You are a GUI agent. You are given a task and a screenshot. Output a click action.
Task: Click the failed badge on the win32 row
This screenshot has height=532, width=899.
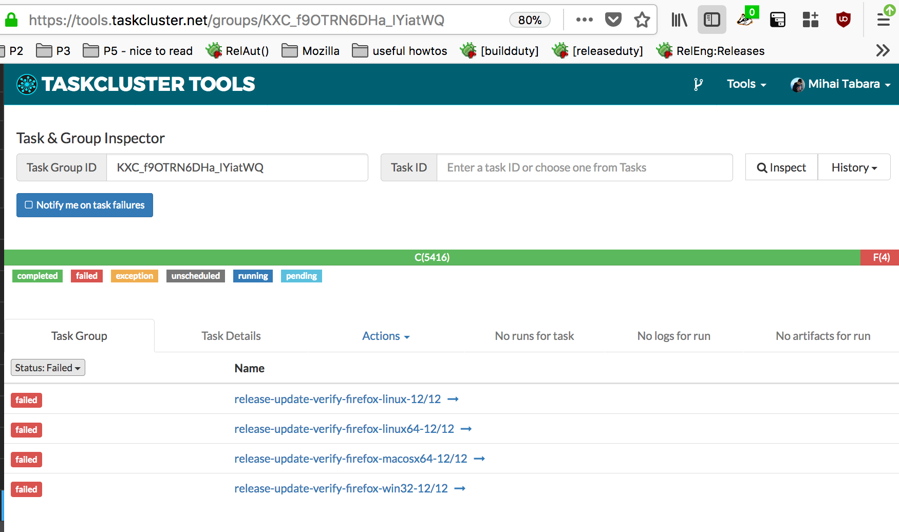[26, 489]
